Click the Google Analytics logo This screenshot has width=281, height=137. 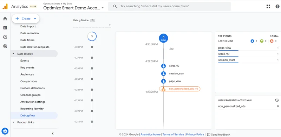pos(5,6)
